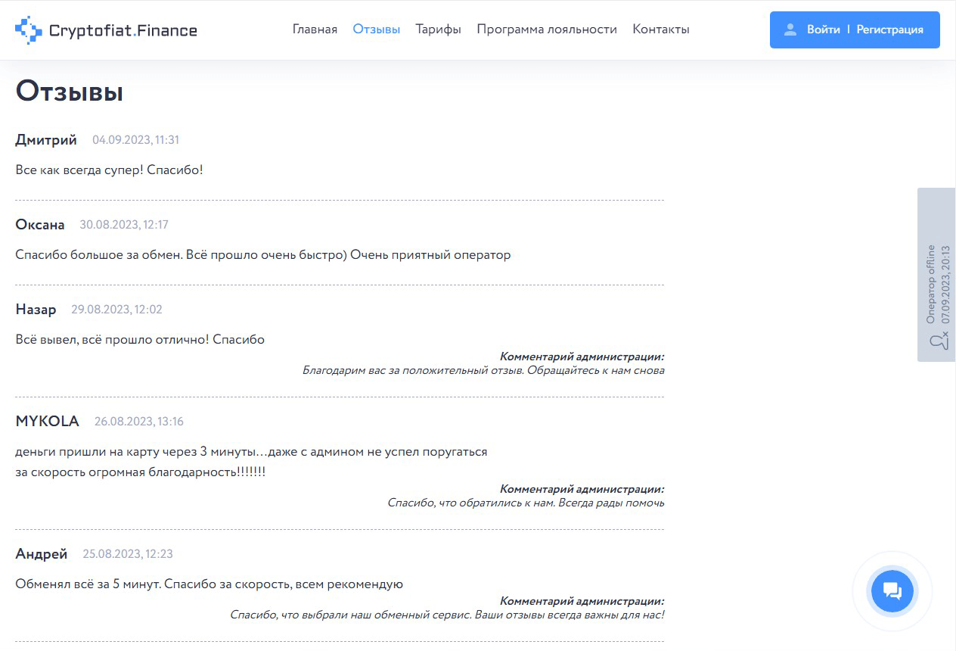Viewport: 956px width, 651px height.
Task: Click reviewer name Дмитрий
Action: [46, 140]
